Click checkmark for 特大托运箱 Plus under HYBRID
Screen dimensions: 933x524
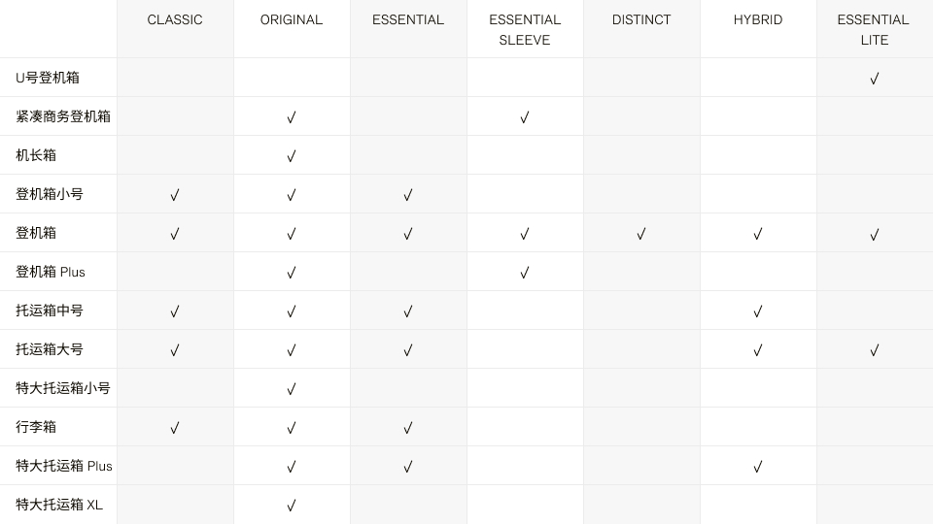point(757,467)
